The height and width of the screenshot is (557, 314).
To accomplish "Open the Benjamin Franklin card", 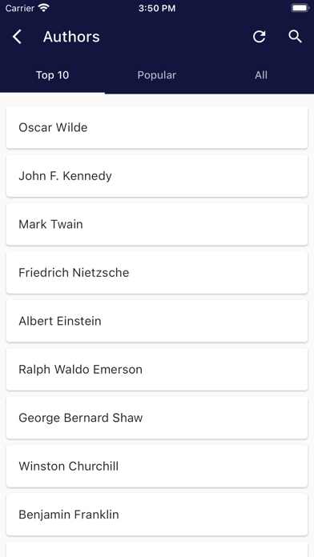I will (x=157, y=514).
